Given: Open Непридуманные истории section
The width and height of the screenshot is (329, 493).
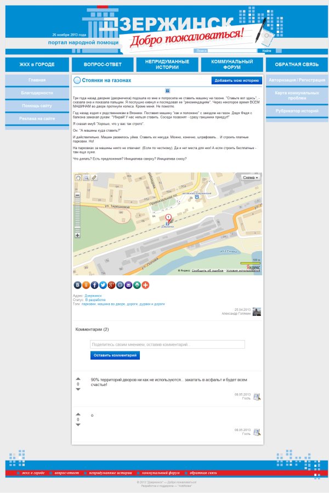Looking at the screenshot, I should pos(167,65).
